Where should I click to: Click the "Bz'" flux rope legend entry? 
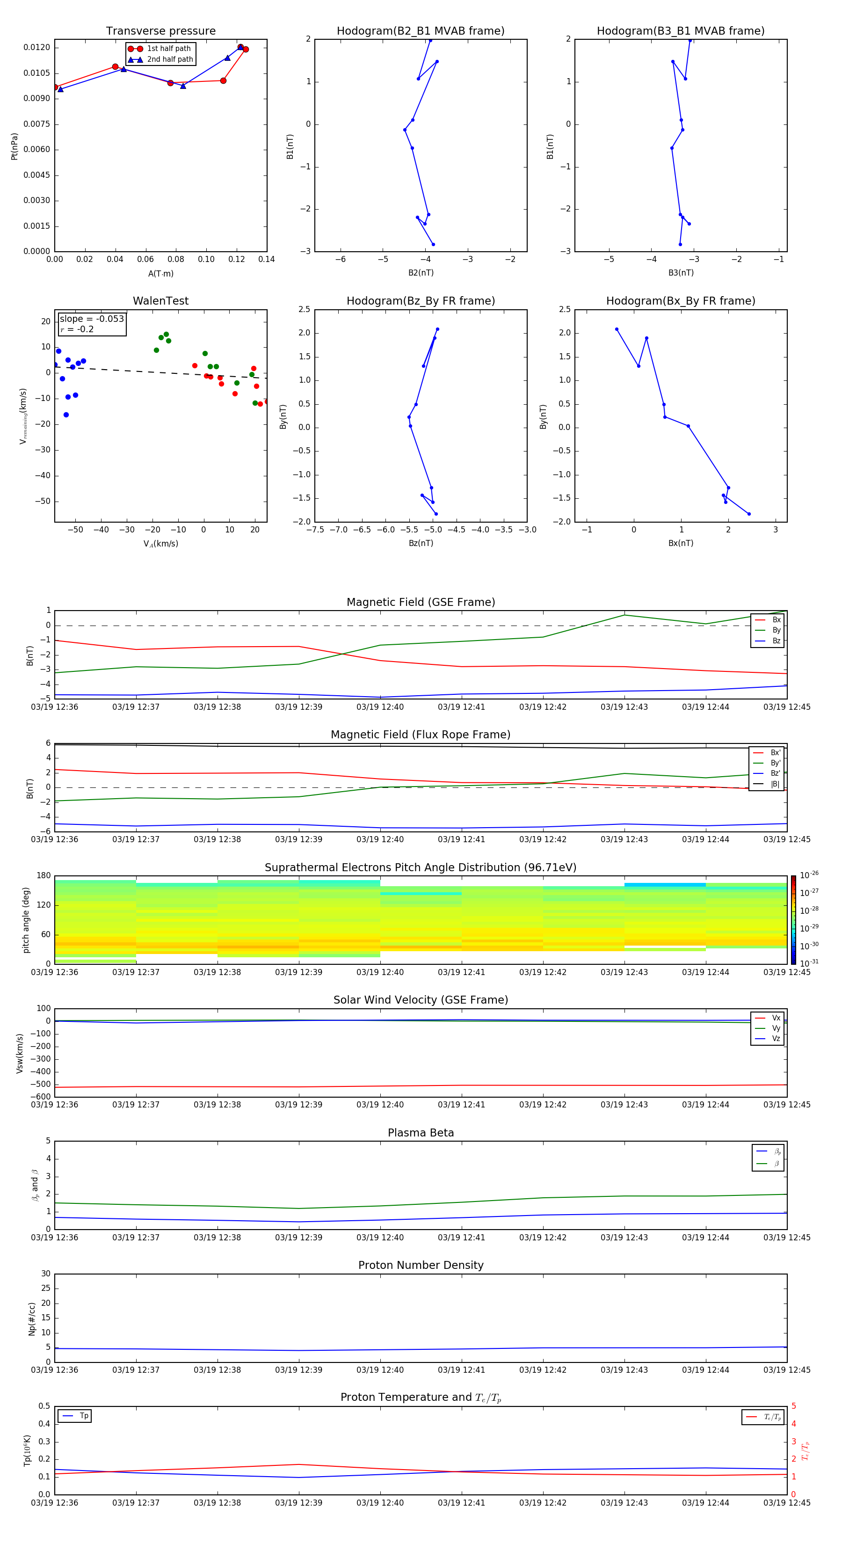tap(767, 773)
